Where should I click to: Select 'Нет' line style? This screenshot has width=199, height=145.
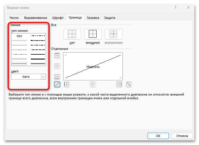point(19,36)
